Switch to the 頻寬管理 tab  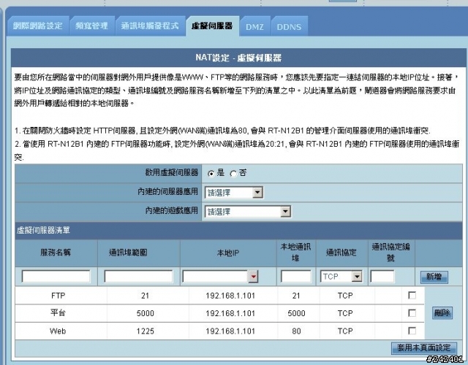[x=92, y=26]
